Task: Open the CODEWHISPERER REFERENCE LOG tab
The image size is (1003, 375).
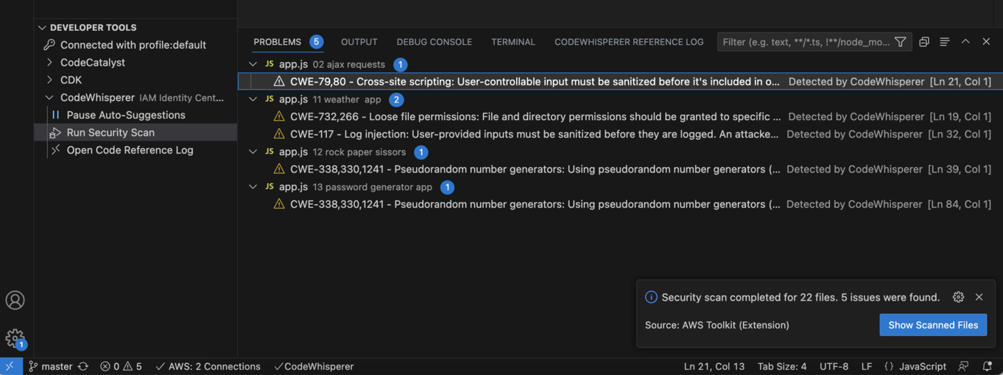Action: pos(629,42)
